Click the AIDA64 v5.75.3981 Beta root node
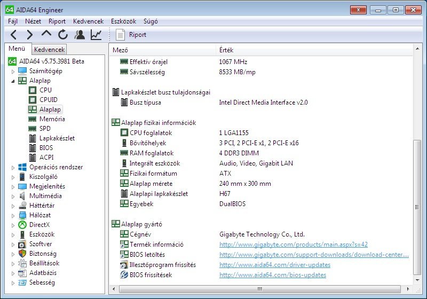Viewport: 427px width, 299px height. [x=51, y=61]
